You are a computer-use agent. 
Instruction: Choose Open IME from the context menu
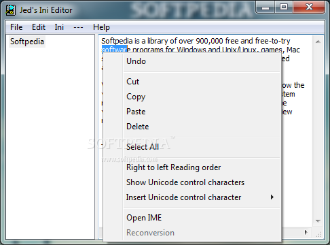click(192, 218)
